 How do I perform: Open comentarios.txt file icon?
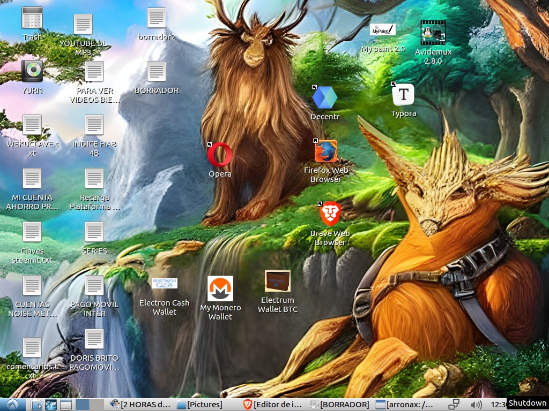coord(32,347)
